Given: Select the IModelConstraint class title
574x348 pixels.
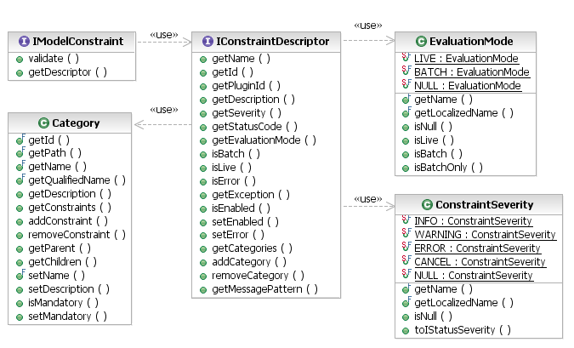Looking at the screenshot, I should pos(78,41).
